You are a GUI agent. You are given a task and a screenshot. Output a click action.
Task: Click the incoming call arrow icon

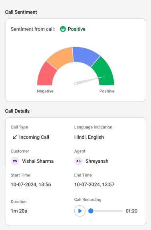click(x=15, y=137)
